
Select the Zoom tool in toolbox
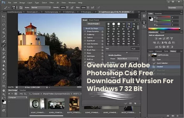[4, 94]
